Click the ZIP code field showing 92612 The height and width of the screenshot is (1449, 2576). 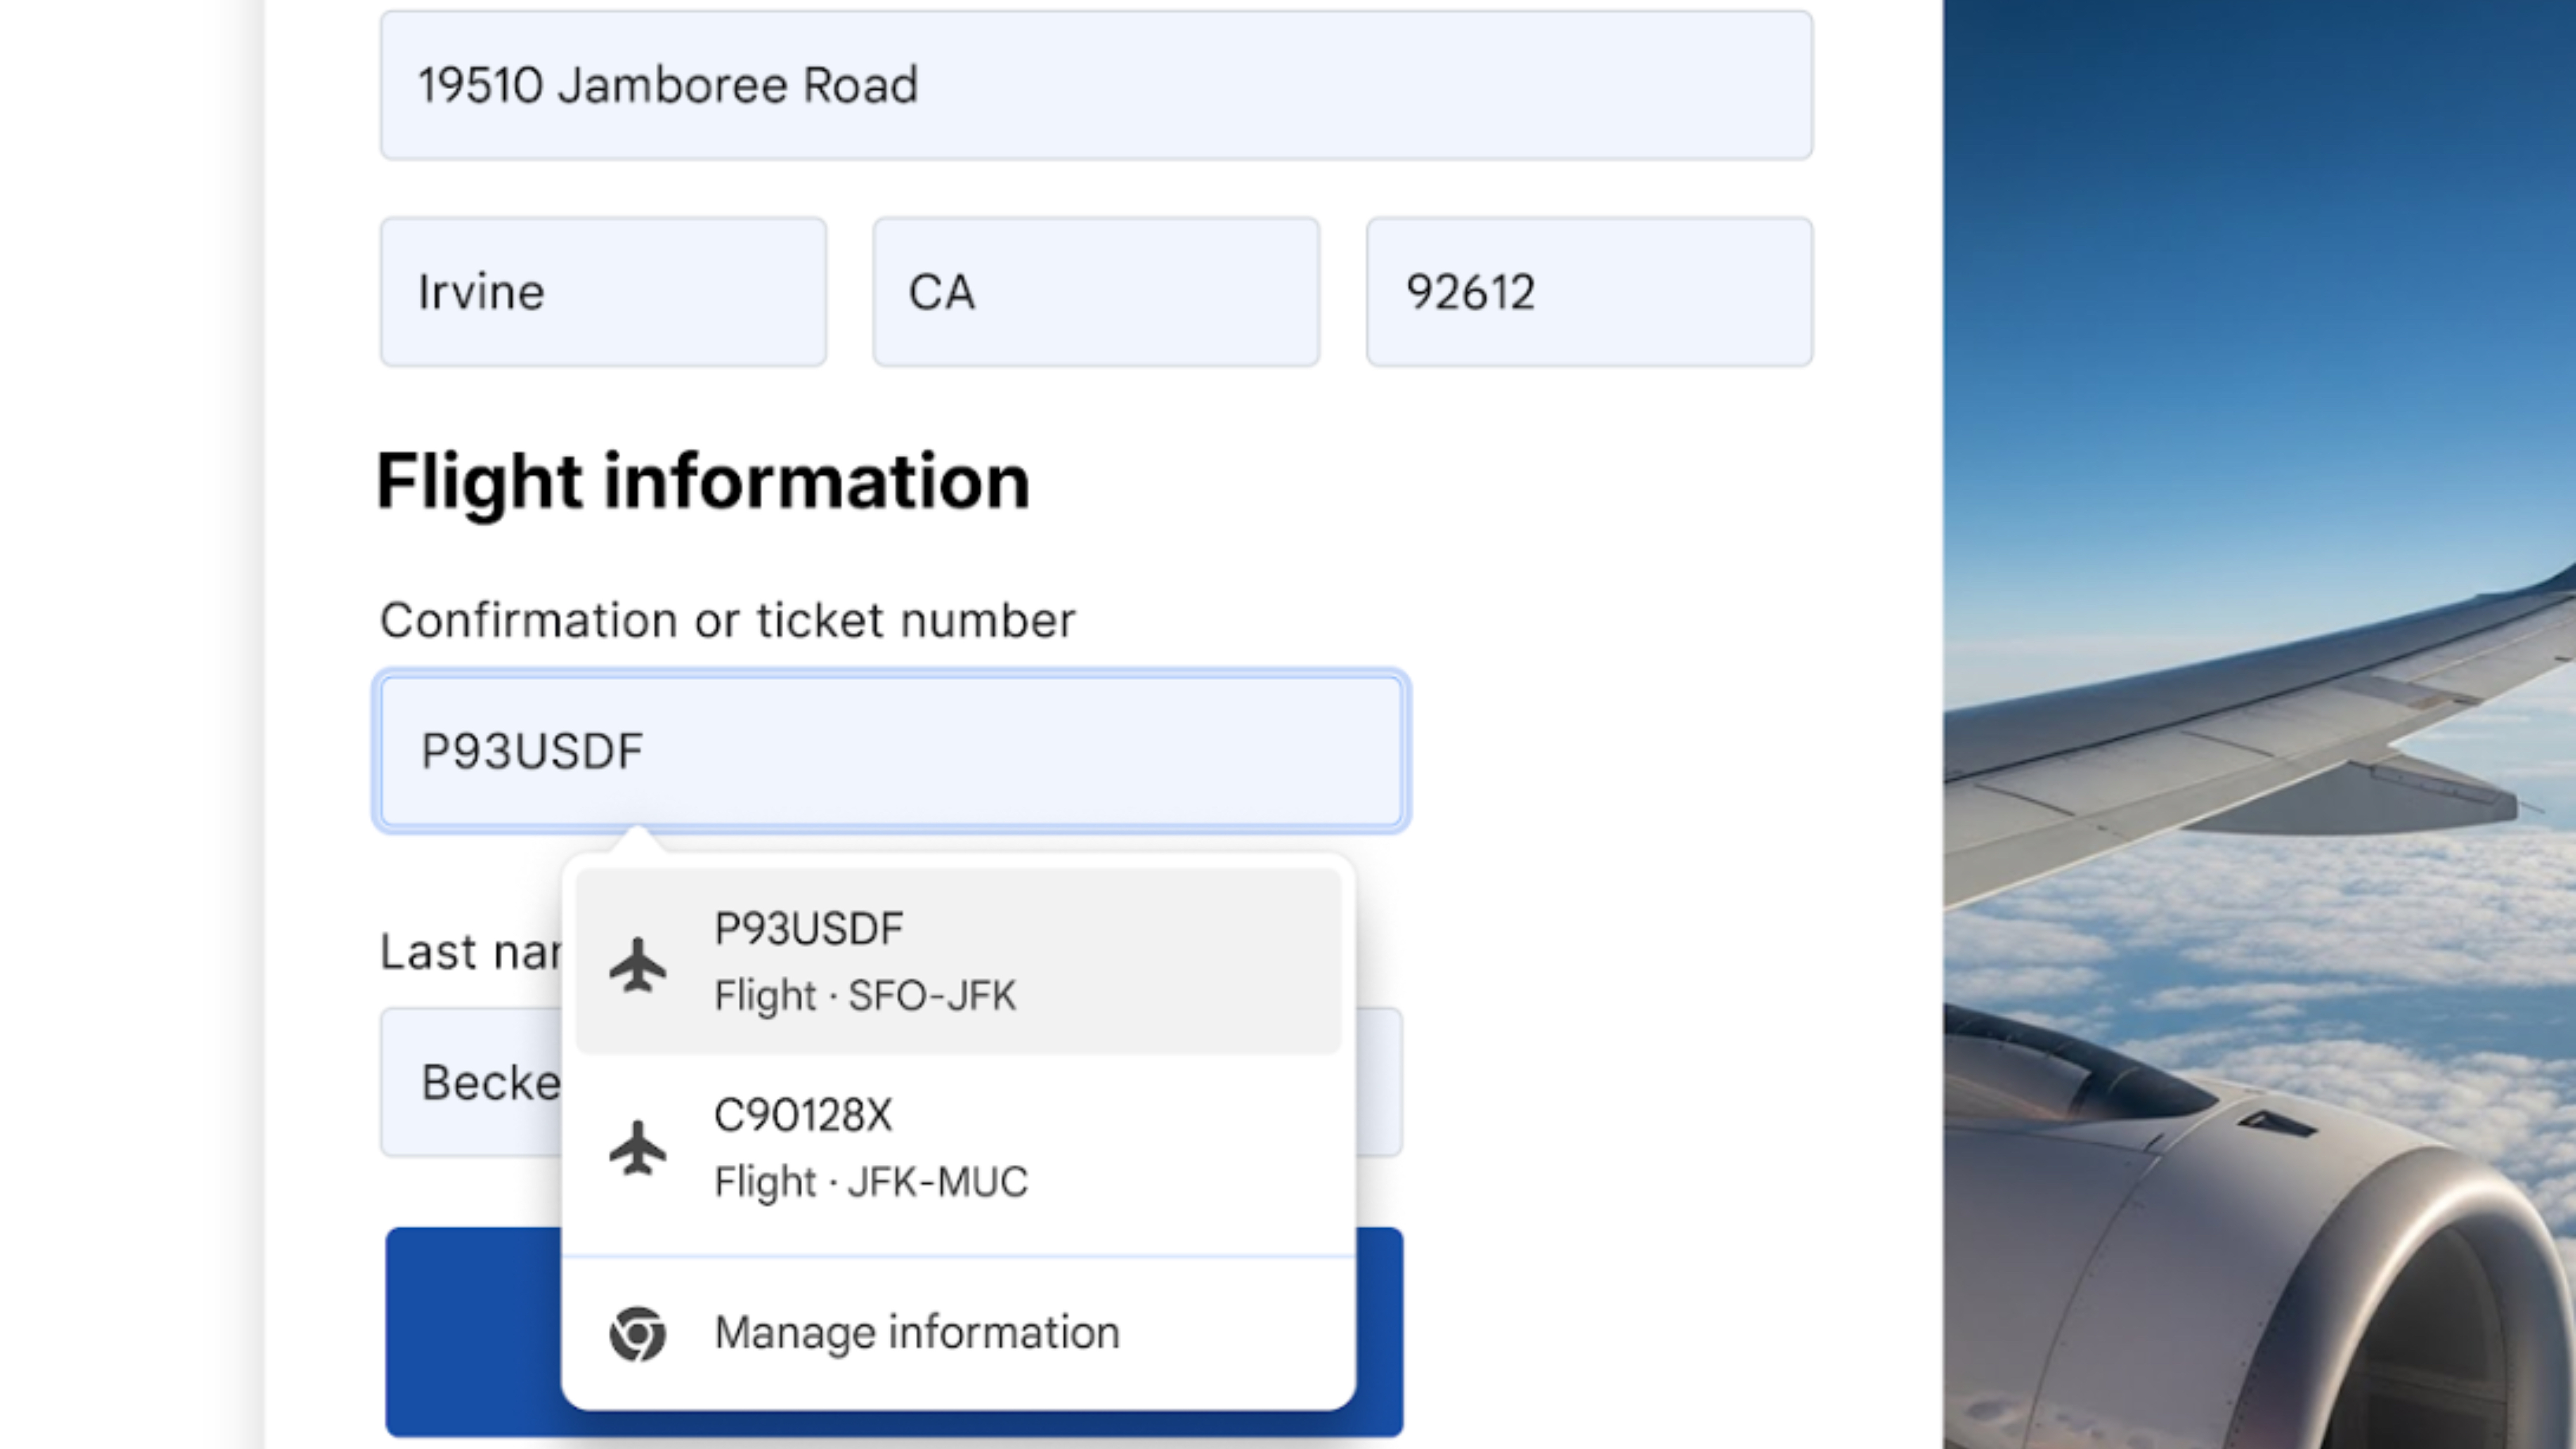pyautogui.click(x=1588, y=291)
